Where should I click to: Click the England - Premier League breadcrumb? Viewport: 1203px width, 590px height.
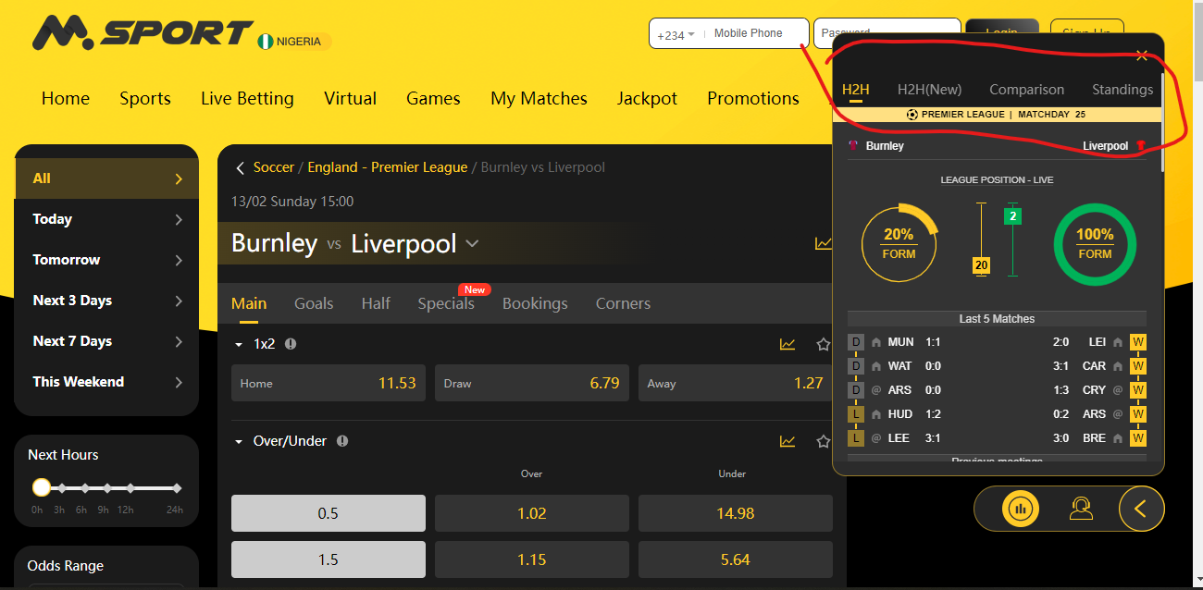tap(388, 167)
